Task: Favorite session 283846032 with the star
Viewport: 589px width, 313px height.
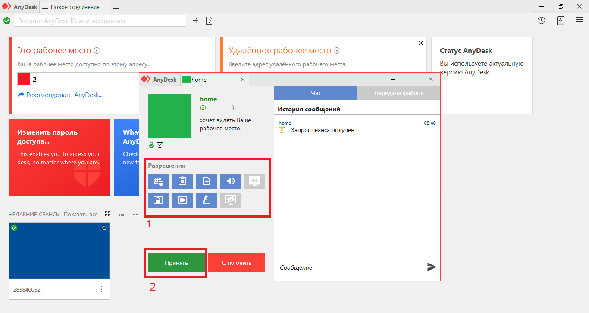Action: (x=104, y=228)
